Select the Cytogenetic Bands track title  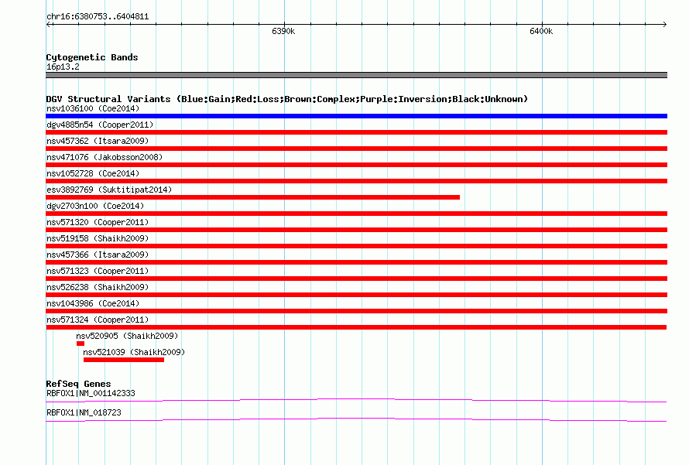click(x=92, y=57)
